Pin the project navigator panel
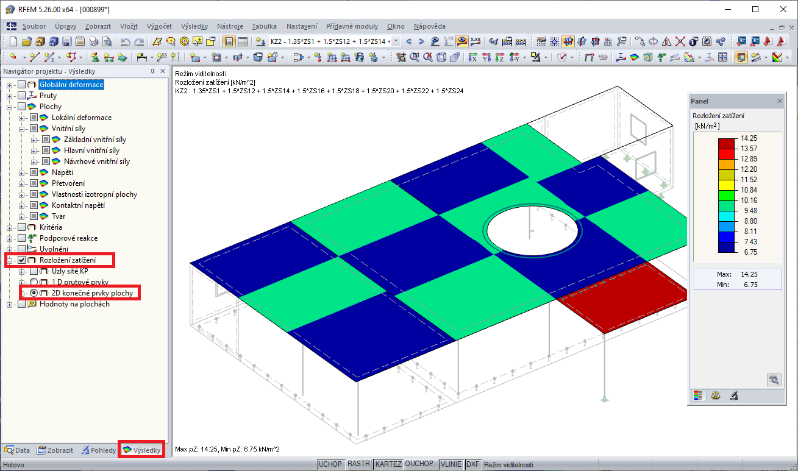 pyautogui.click(x=152, y=71)
